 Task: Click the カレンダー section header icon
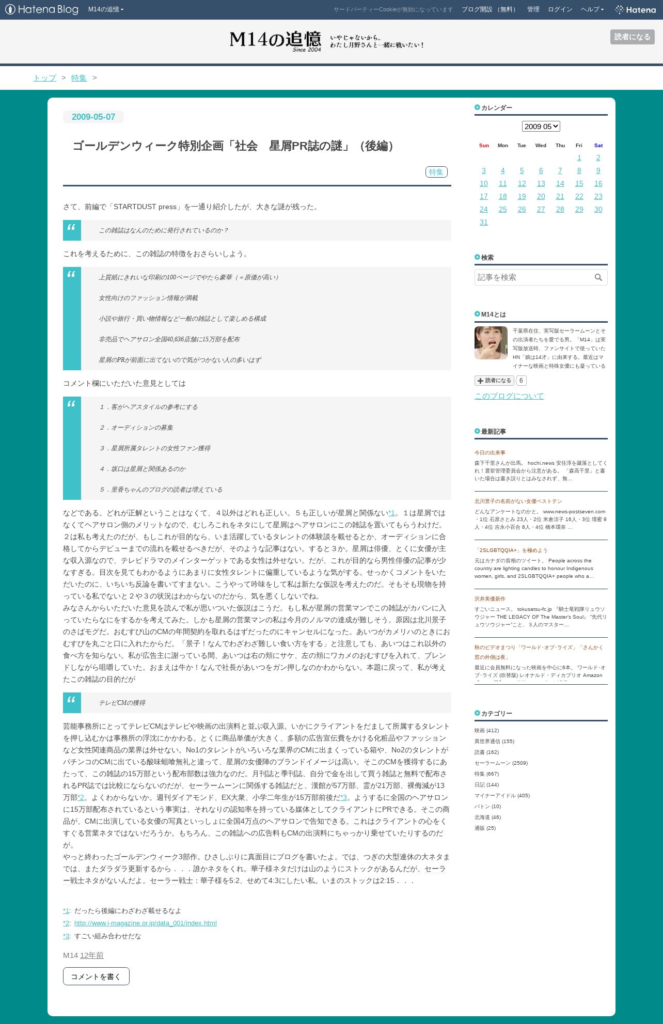click(x=477, y=107)
